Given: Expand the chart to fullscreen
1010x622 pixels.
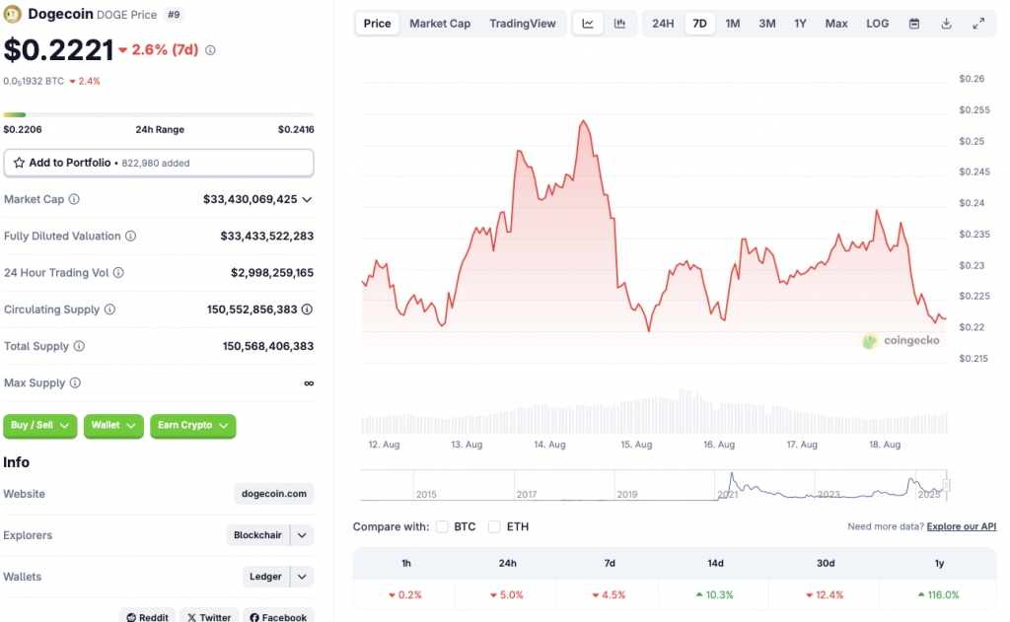Looking at the screenshot, I should (977, 23).
